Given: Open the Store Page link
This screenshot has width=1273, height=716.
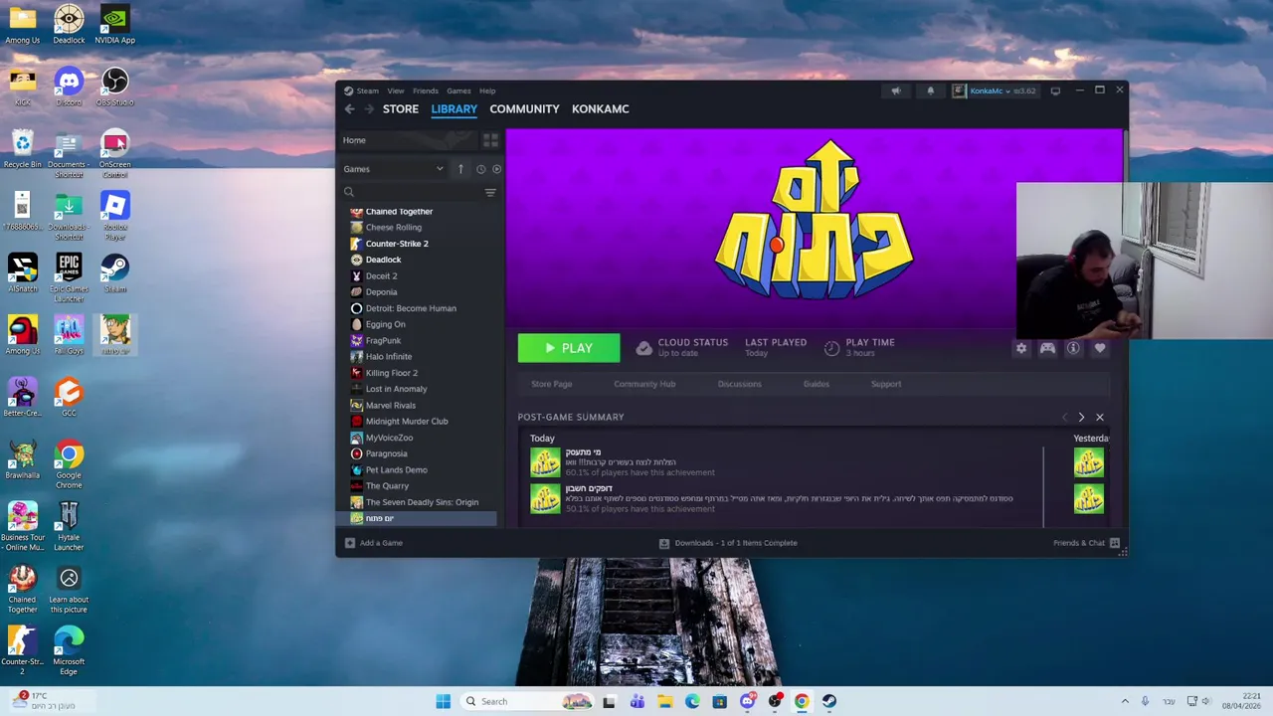Looking at the screenshot, I should [x=551, y=384].
